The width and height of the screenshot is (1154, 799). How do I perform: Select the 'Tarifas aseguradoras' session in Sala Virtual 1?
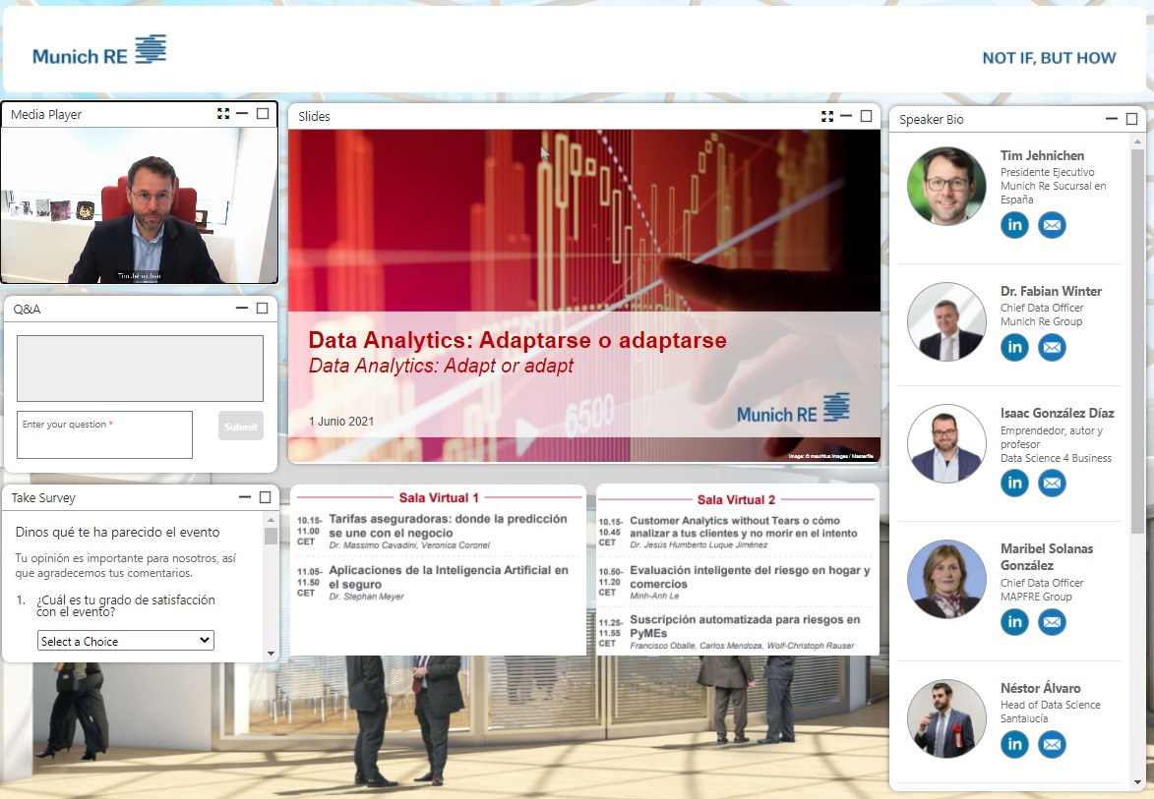coord(448,525)
